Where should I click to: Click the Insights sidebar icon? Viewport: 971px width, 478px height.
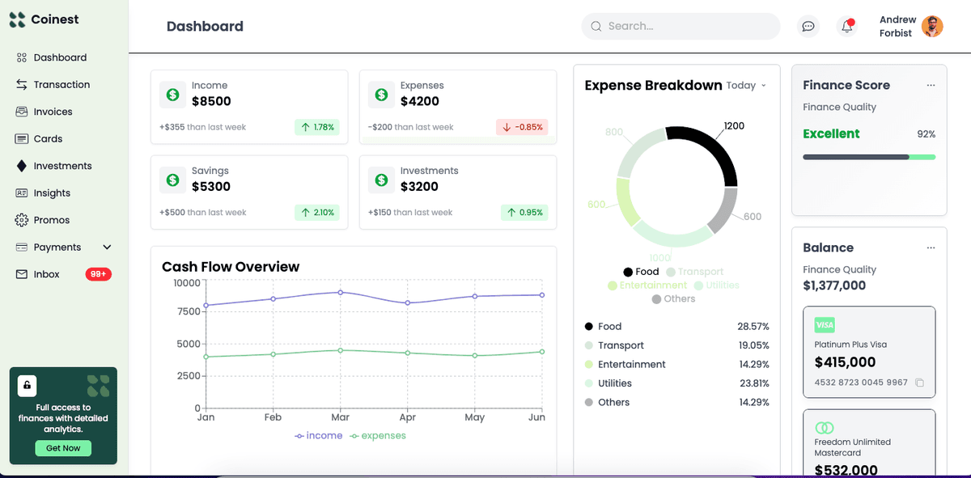[22, 192]
